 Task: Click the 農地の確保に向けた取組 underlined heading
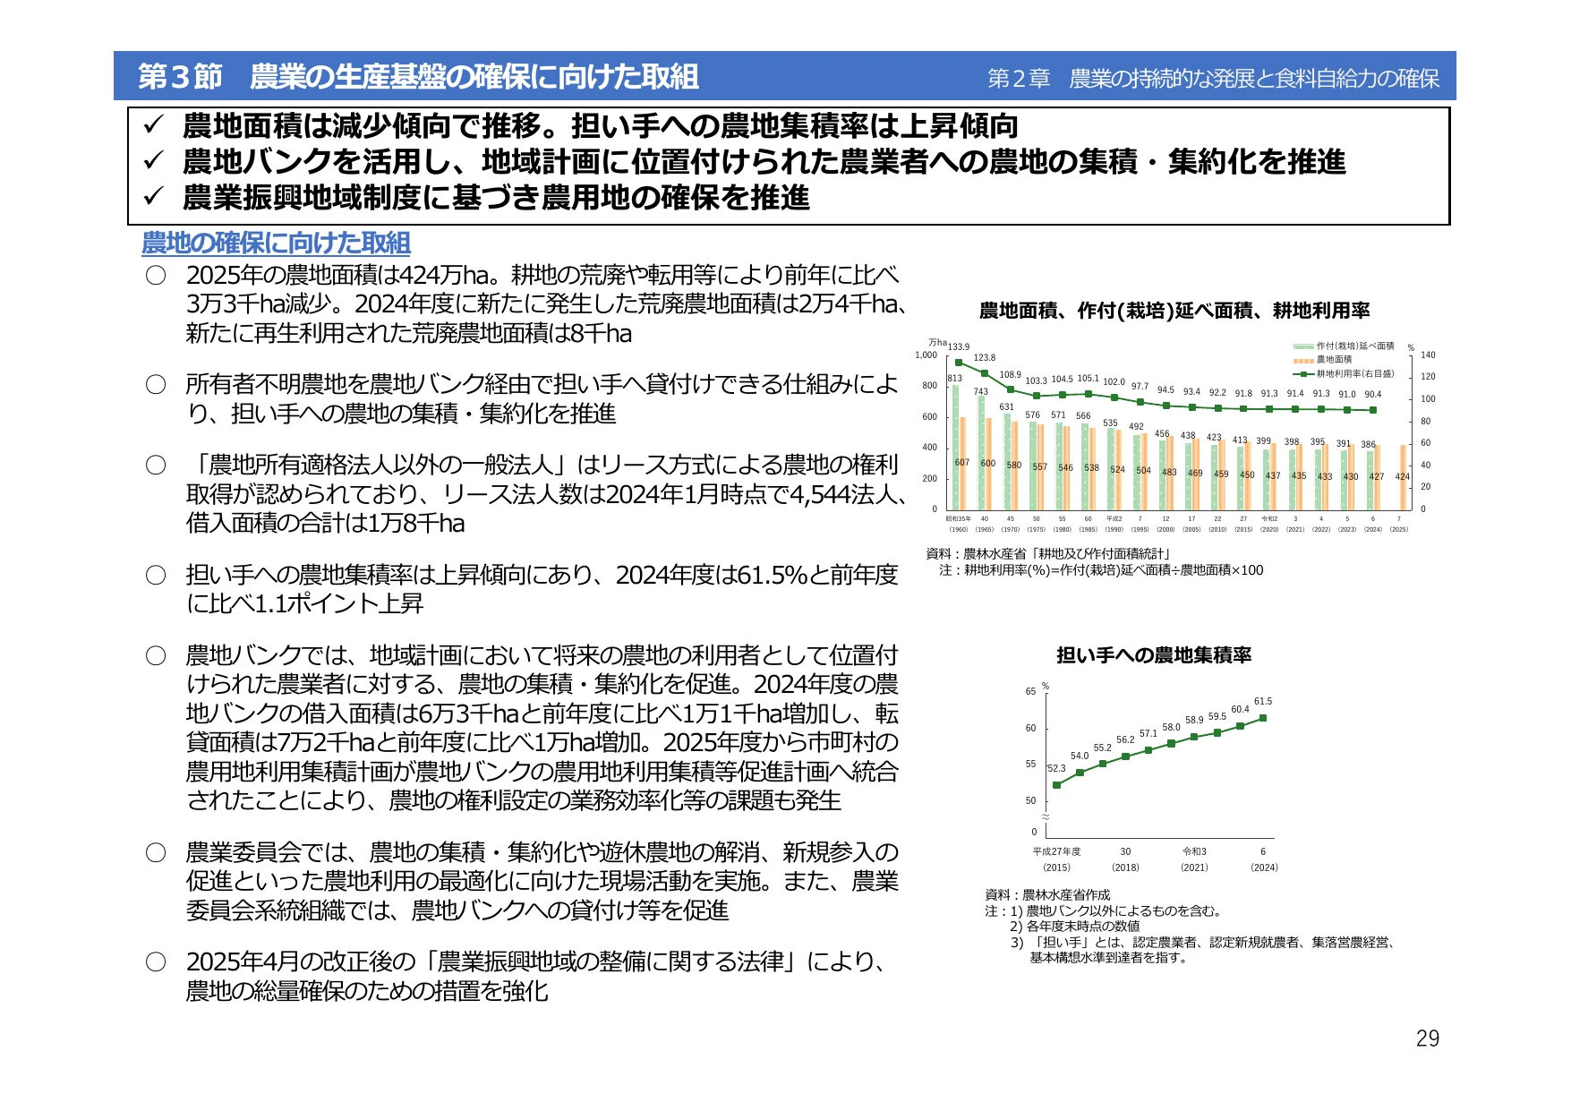(x=276, y=244)
